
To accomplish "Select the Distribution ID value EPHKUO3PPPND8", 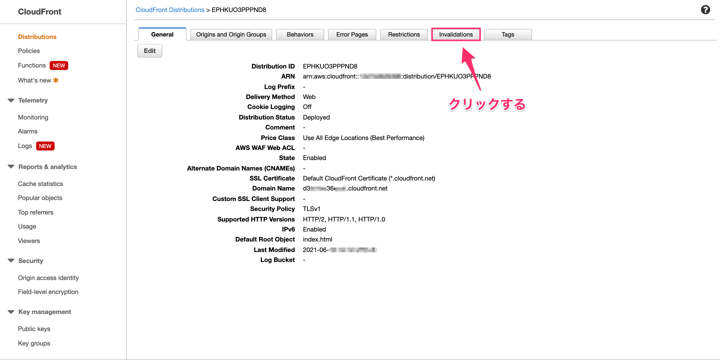I will point(330,66).
